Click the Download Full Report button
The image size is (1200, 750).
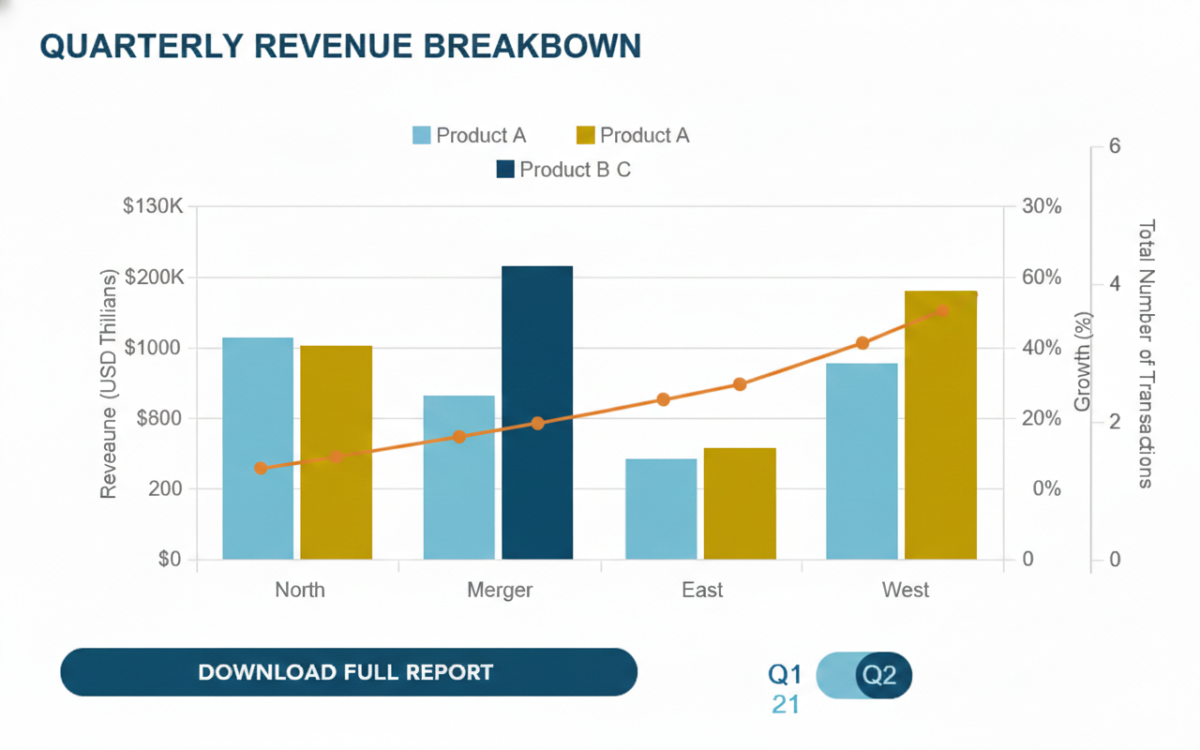click(x=348, y=672)
